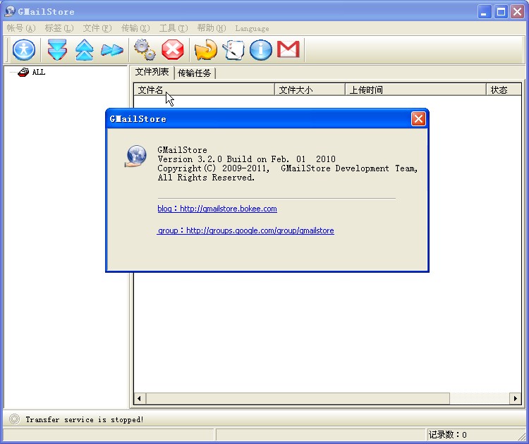Click the notepad task list icon

click(233, 49)
